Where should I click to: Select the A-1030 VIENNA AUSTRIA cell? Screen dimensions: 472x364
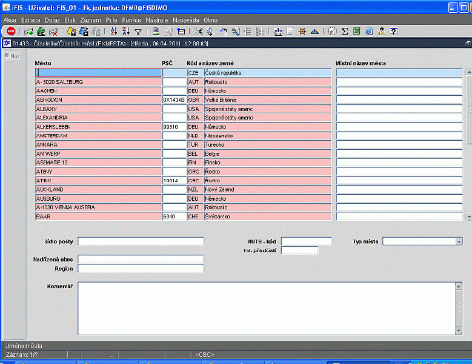pyautogui.click(x=98, y=207)
